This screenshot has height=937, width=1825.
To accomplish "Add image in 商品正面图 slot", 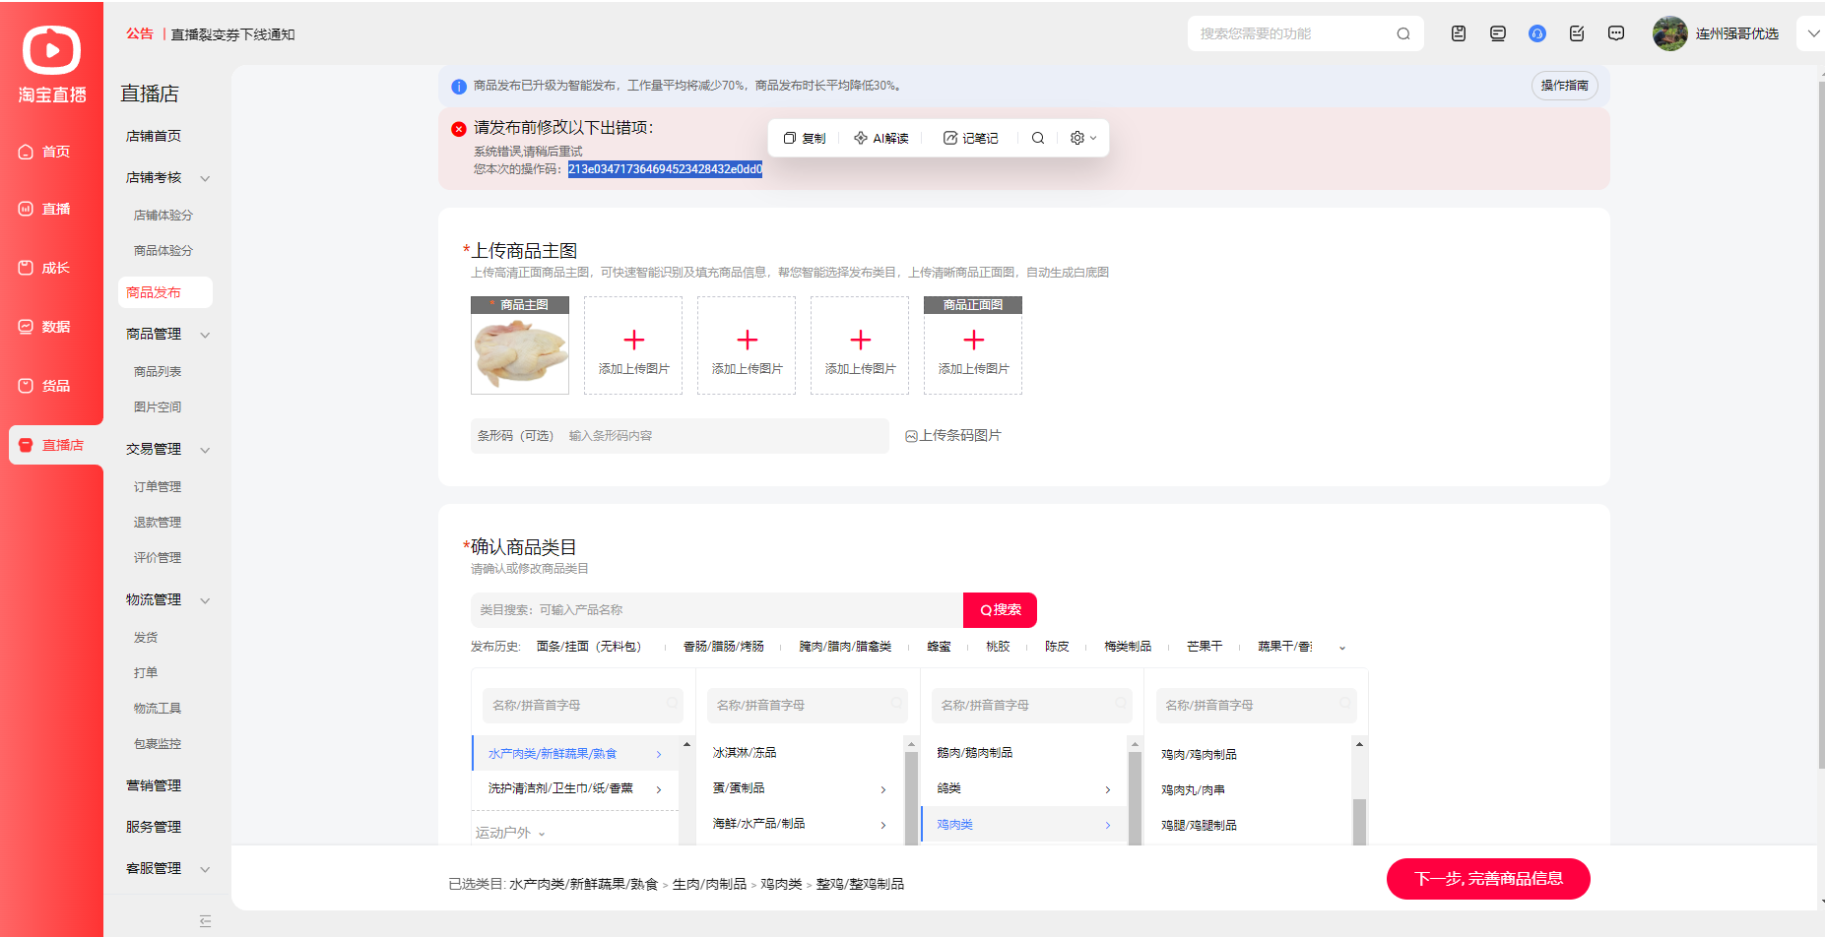I will coord(973,345).
